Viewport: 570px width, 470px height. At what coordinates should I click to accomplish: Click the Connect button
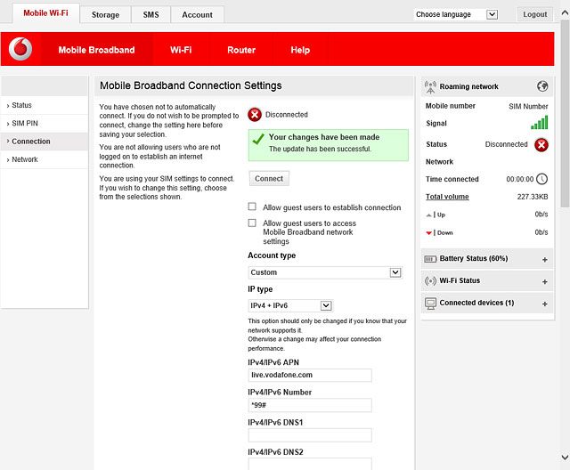[x=269, y=178]
